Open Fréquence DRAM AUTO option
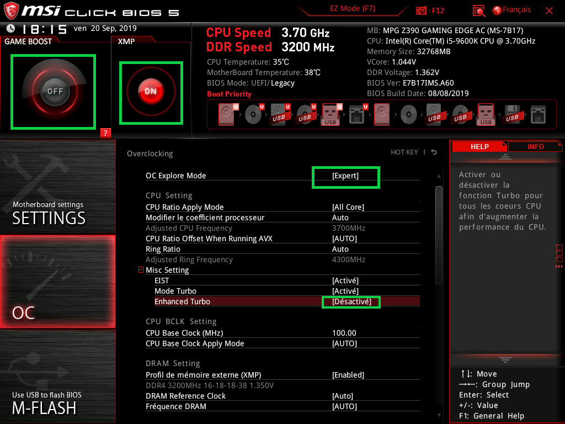 344,406
